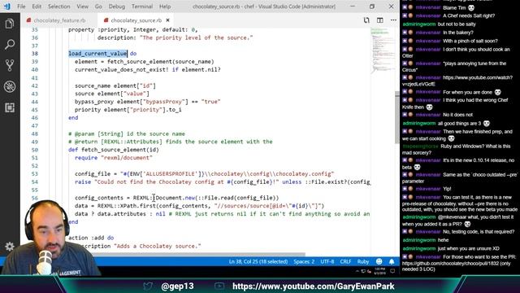
Task: Split the editor to the right
Action: pos(380,20)
